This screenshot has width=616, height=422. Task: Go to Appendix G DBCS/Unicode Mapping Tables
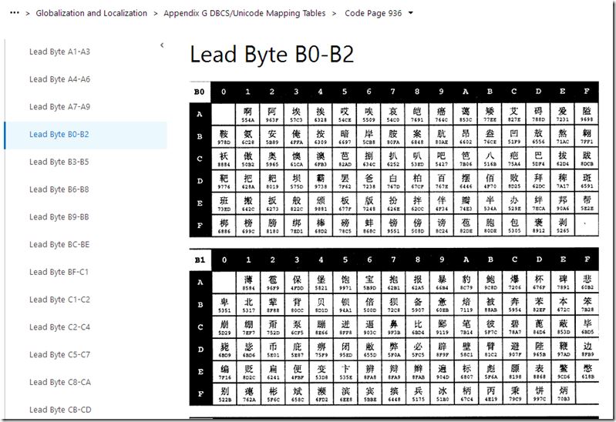[x=244, y=13]
